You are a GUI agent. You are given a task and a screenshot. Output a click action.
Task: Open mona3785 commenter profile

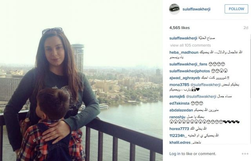[x=179, y=85]
